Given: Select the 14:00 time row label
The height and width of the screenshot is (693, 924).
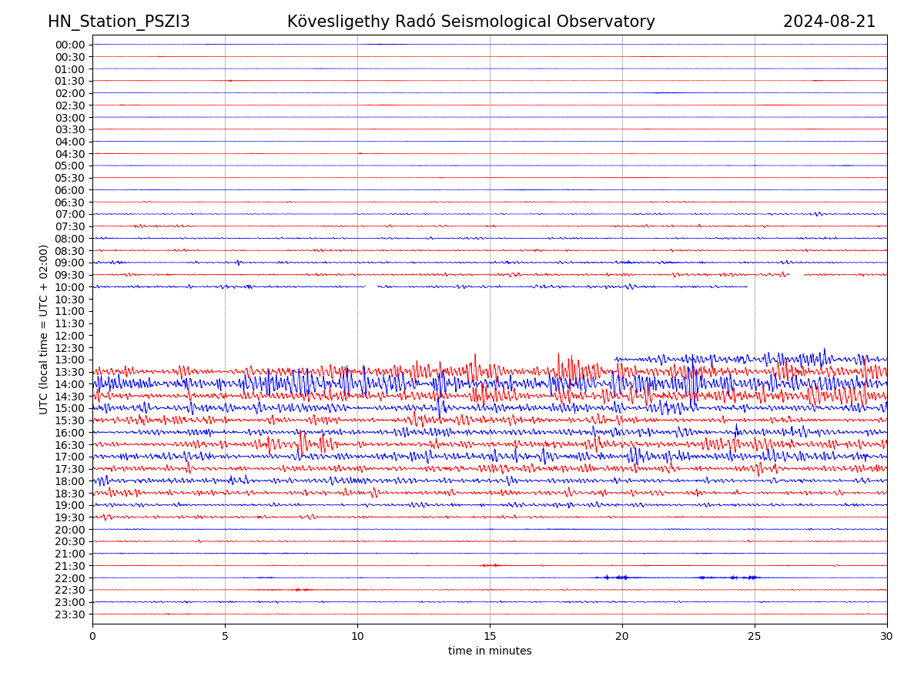Looking at the screenshot, I should [x=69, y=384].
